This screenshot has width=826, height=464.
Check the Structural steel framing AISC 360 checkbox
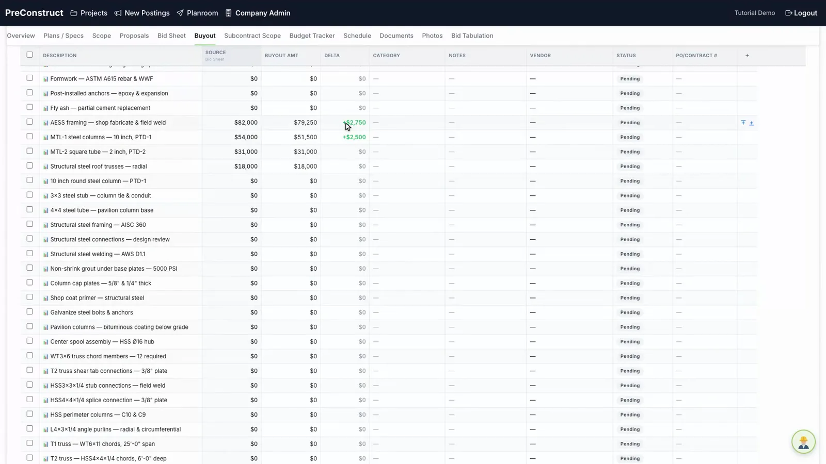29,224
